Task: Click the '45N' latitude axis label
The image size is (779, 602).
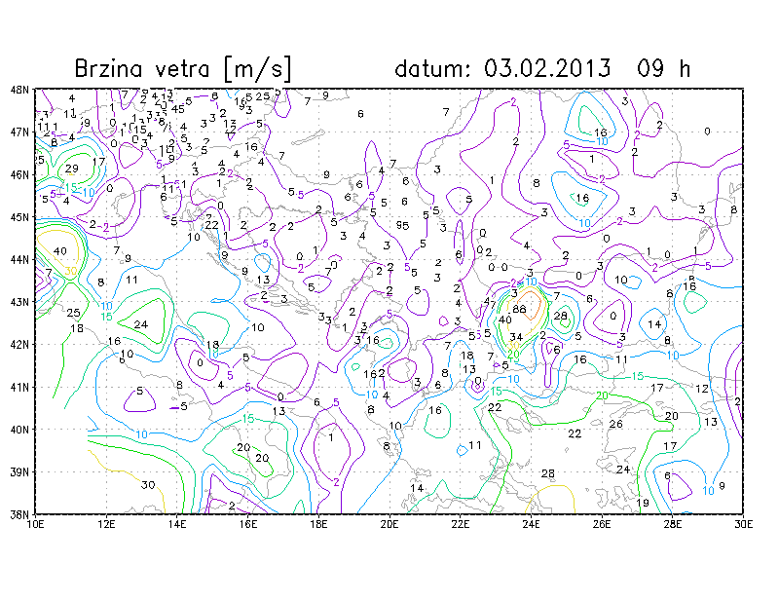Action: tap(19, 217)
